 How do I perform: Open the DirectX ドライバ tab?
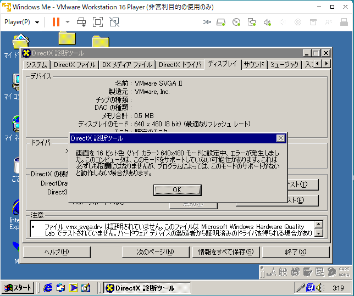click(180, 65)
